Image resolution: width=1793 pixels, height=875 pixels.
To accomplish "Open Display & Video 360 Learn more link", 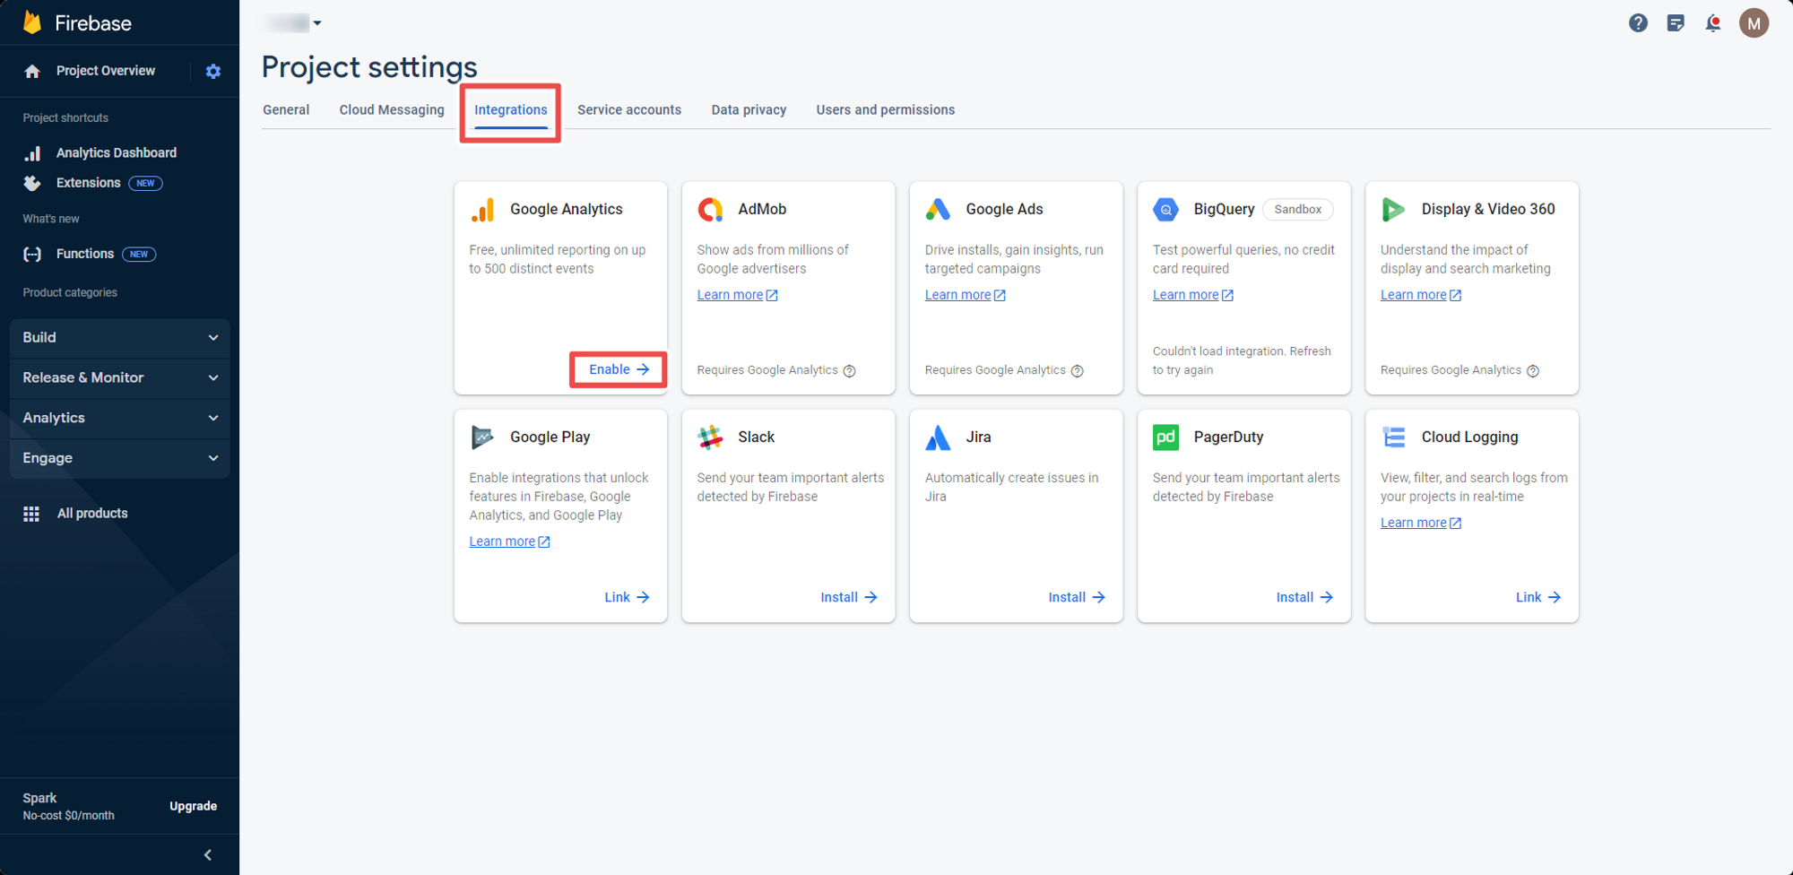I will tap(1421, 296).
